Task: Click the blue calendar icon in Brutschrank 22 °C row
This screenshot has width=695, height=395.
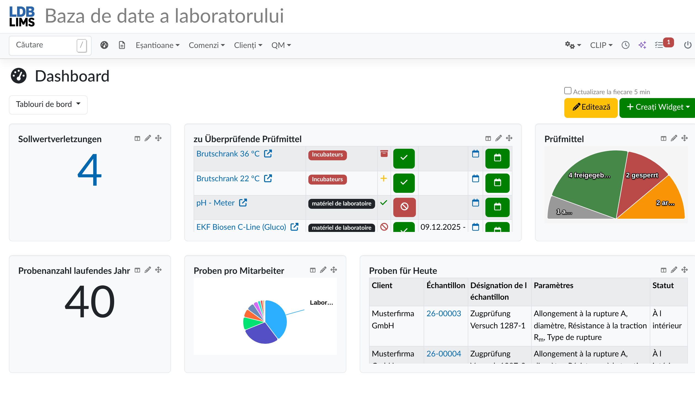Action: 476,178
